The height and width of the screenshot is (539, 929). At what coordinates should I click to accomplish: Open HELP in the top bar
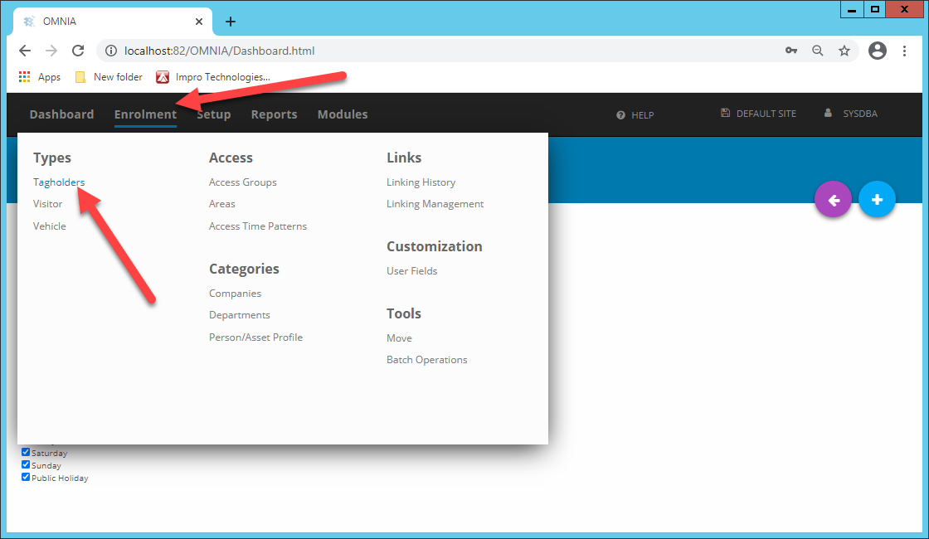635,115
